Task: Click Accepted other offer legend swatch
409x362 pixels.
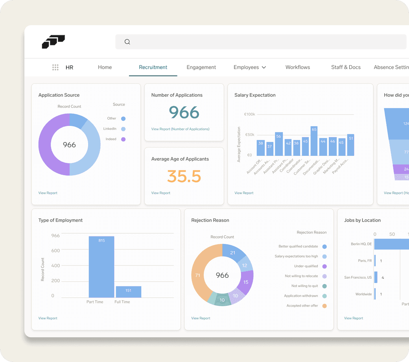Action: point(324,306)
